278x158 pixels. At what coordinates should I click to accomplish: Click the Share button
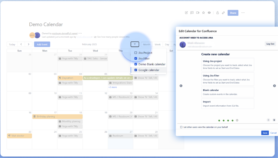click(233, 13)
